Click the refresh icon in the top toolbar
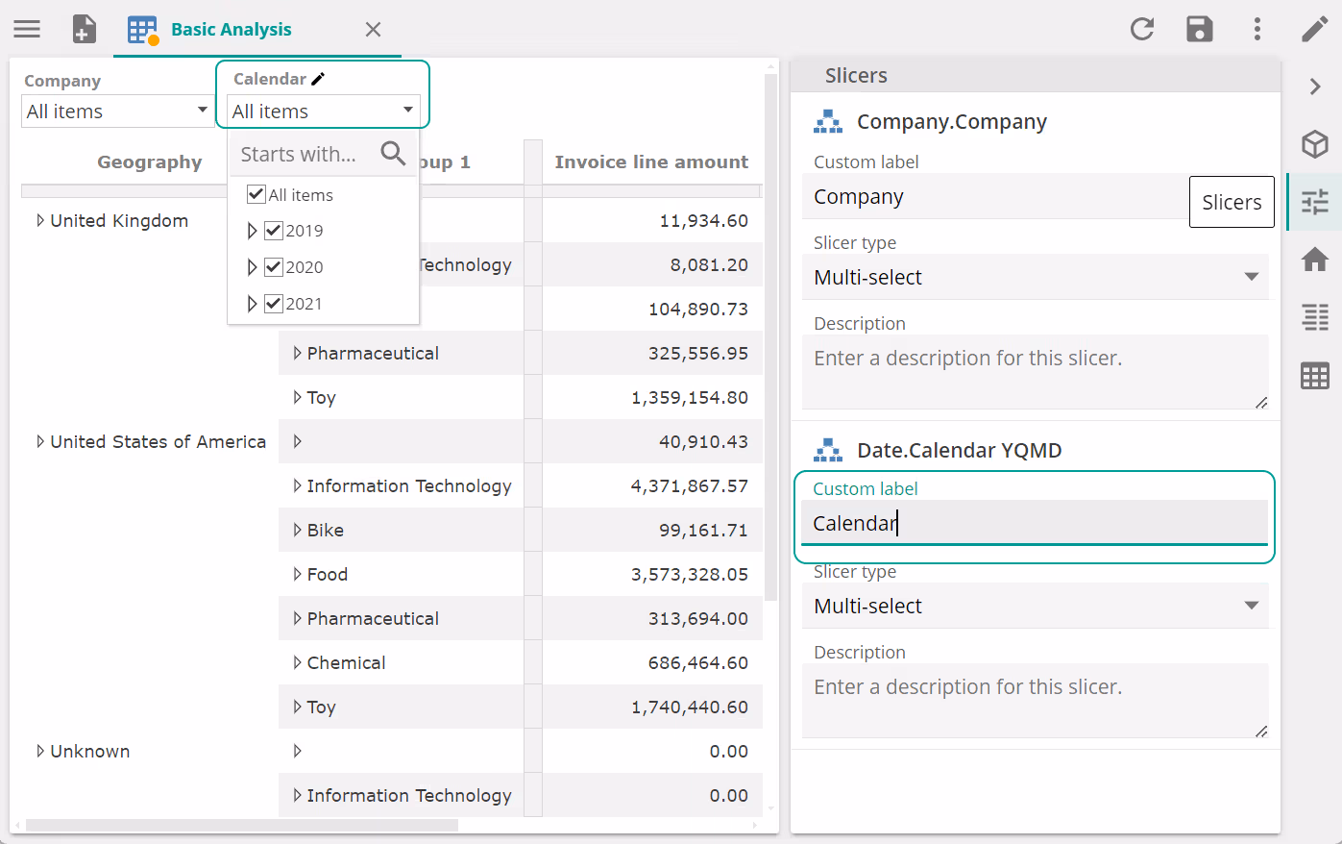This screenshot has width=1342, height=844. (x=1141, y=29)
